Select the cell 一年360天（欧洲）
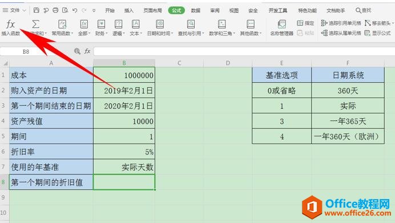395x223 pixels. coord(348,136)
